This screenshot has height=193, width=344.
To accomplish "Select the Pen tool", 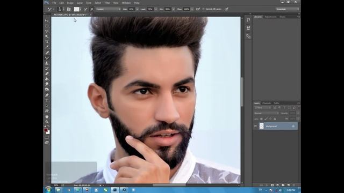I will [x=47, y=95].
